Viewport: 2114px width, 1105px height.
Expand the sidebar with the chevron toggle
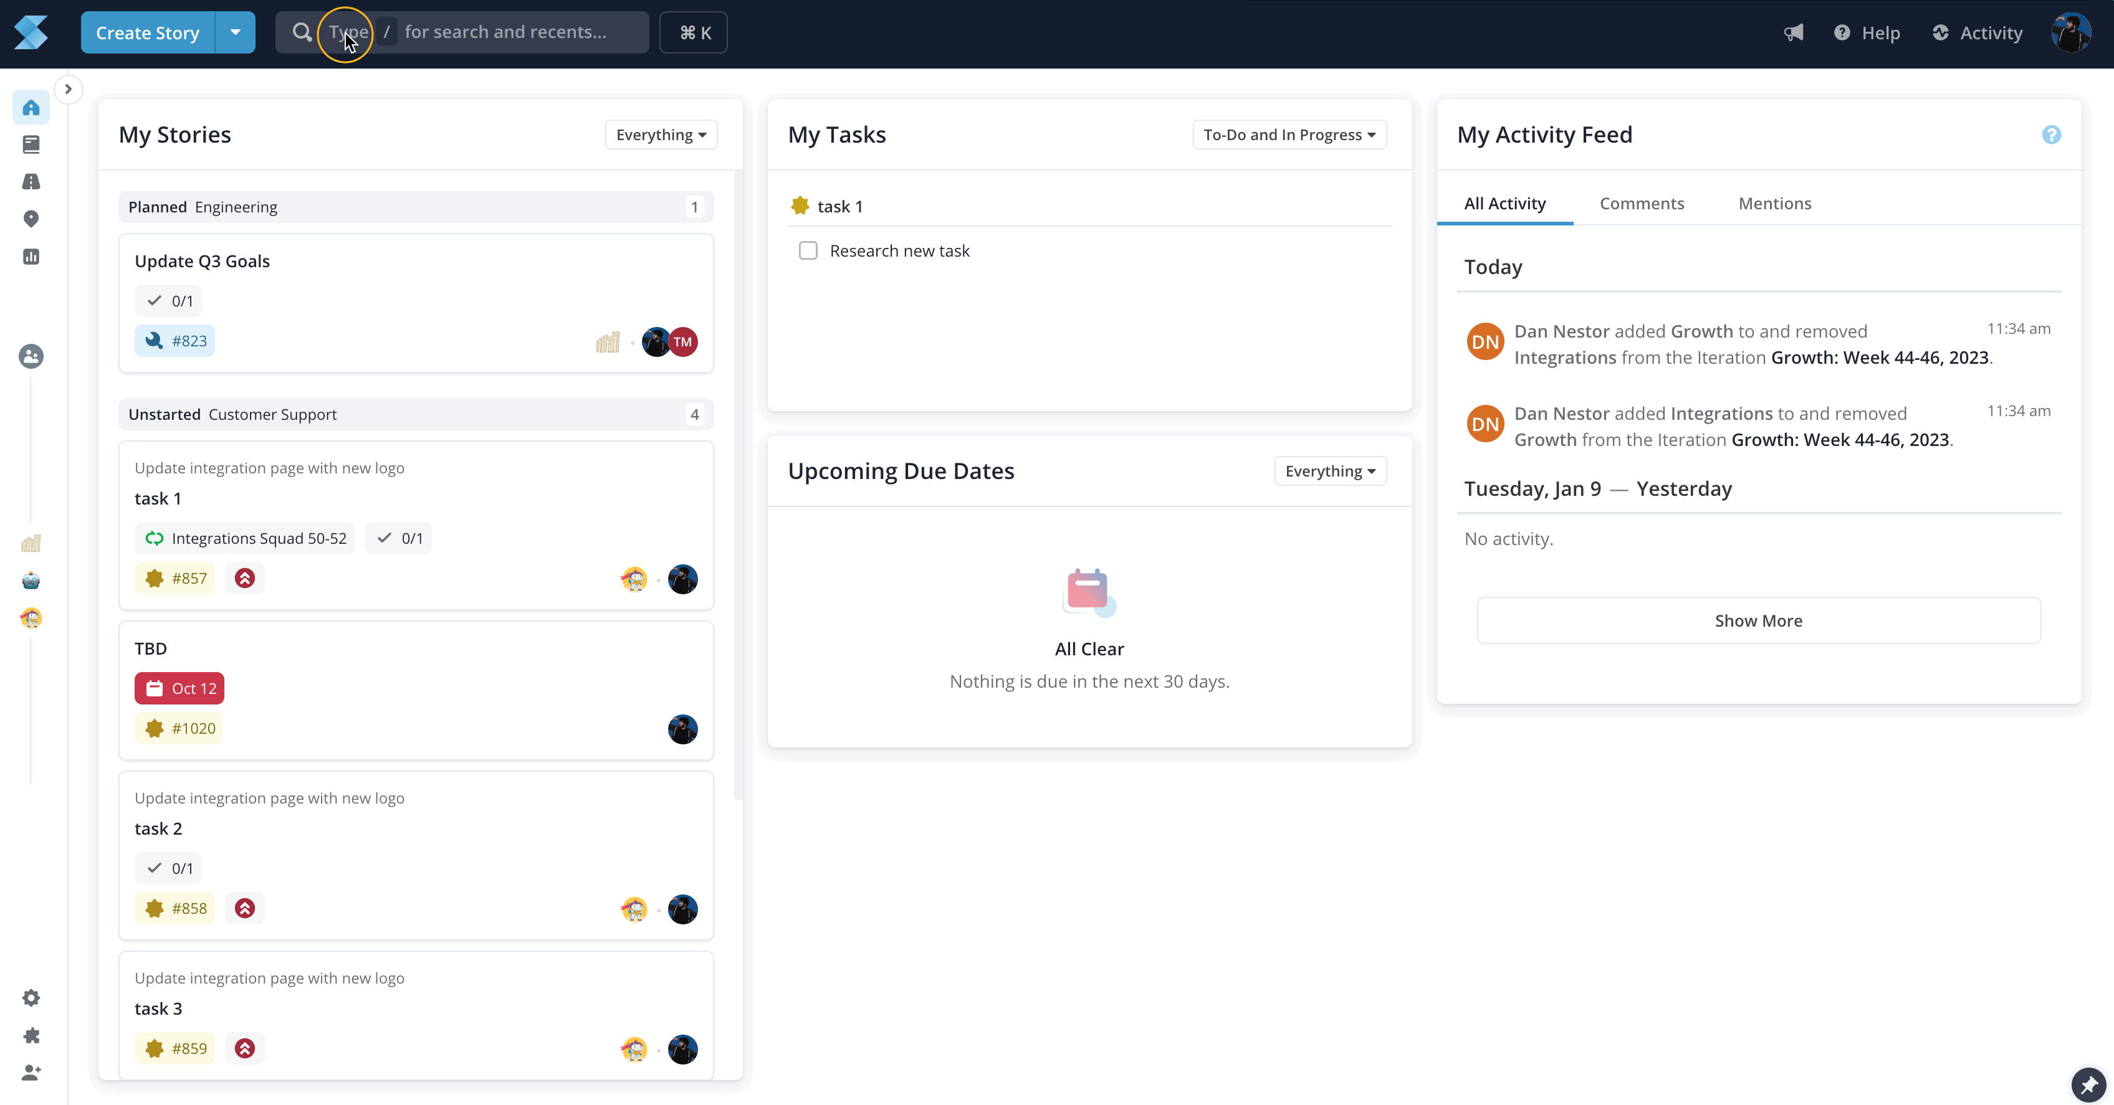[x=68, y=88]
